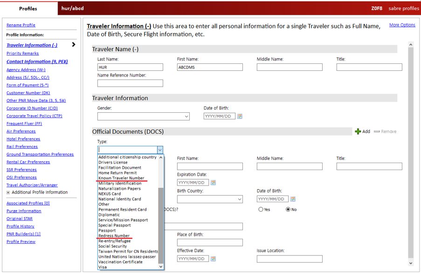The height and width of the screenshot is (274, 421).
Task: Open the DOCS Date of Birth calendar icon
Action: point(293,199)
